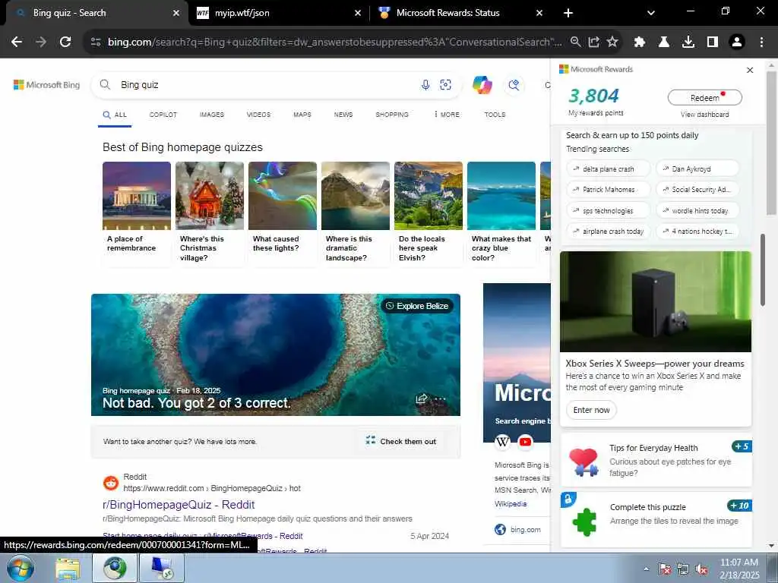This screenshot has height=583, width=778.
Task: Open the A place of remembrance quiz
Action: (x=137, y=214)
